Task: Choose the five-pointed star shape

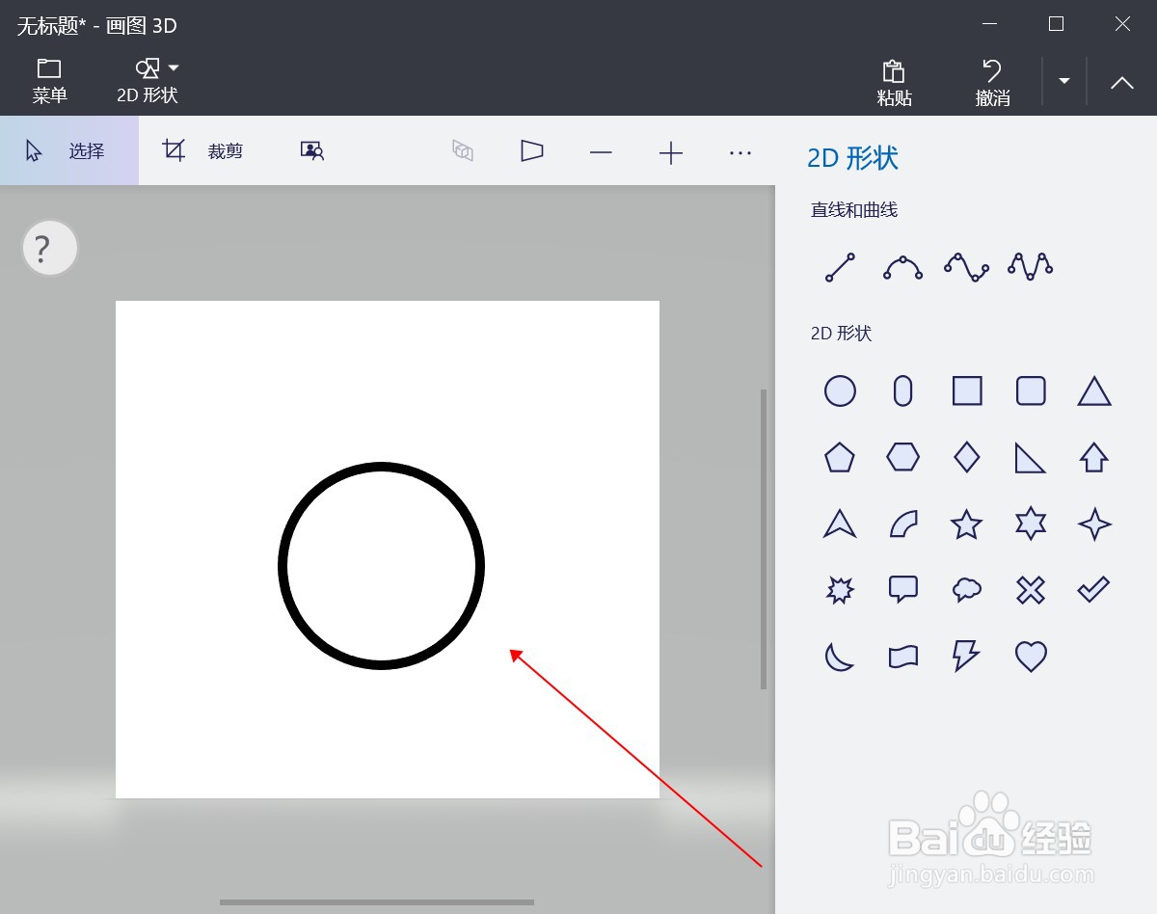Action: point(966,524)
